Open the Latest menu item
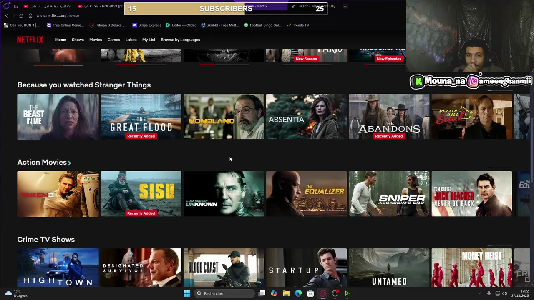This screenshot has height=300, width=534. [x=131, y=40]
